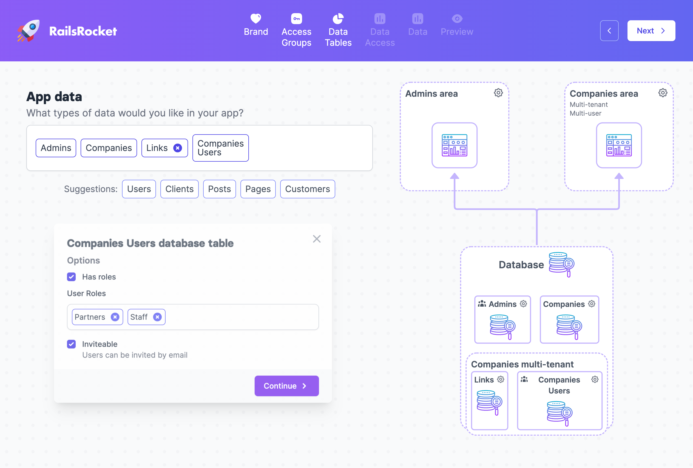Click empty area of App data input box
The height and width of the screenshot is (468, 693).
[x=310, y=148]
